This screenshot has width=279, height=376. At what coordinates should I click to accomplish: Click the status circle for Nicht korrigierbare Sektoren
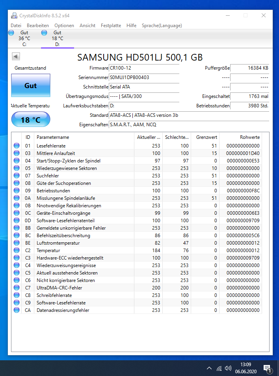(x=17, y=280)
